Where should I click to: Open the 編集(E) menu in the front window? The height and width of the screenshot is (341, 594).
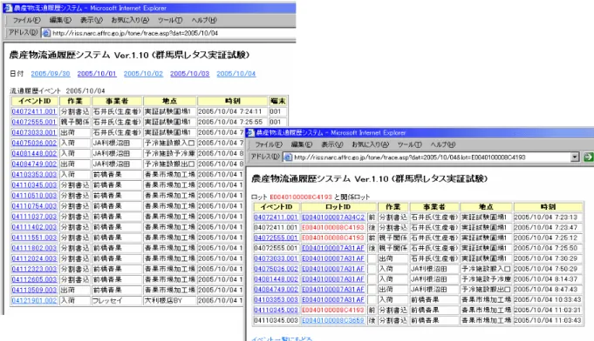[302, 144]
